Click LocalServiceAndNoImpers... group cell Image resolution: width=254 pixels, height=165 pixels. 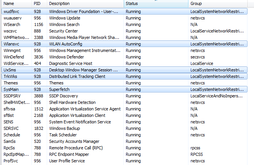click(216, 96)
